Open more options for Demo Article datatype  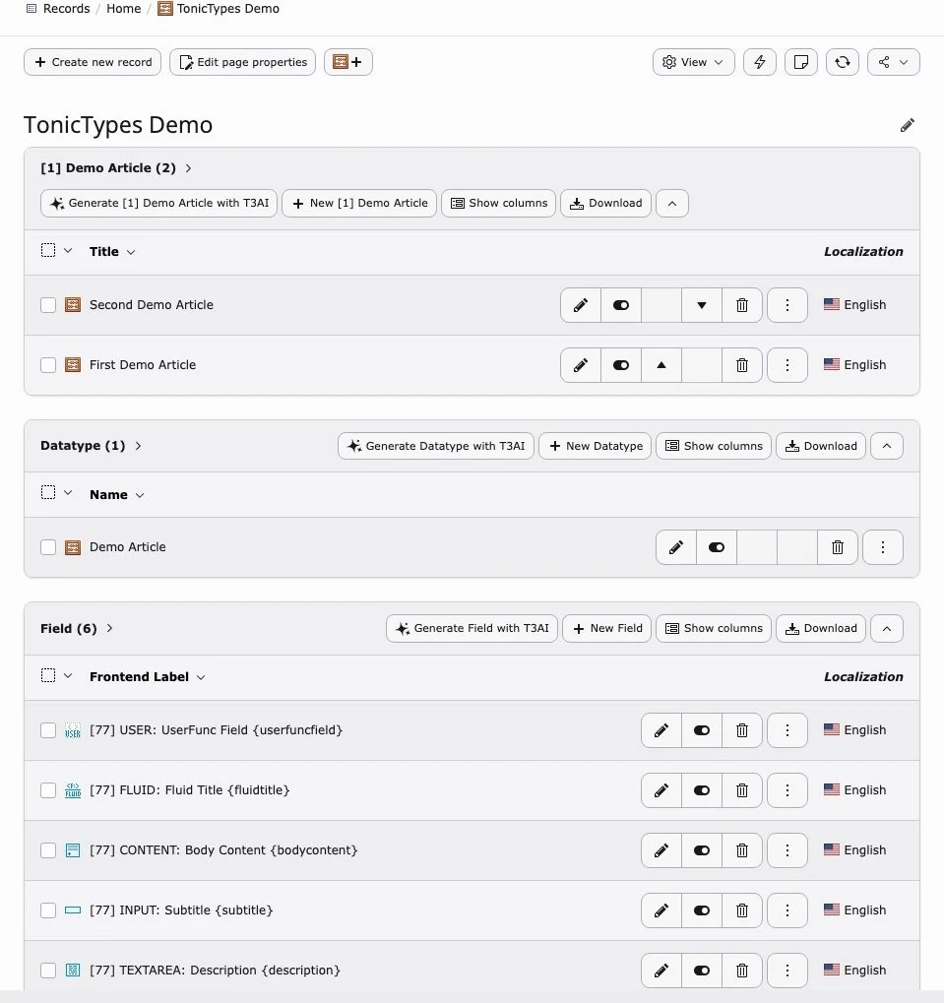(x=883, y=547)
